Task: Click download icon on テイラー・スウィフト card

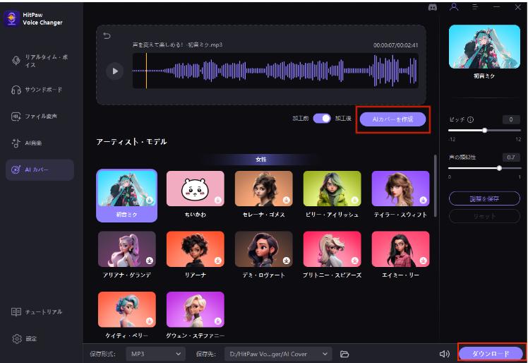Action: pos(424,200)
